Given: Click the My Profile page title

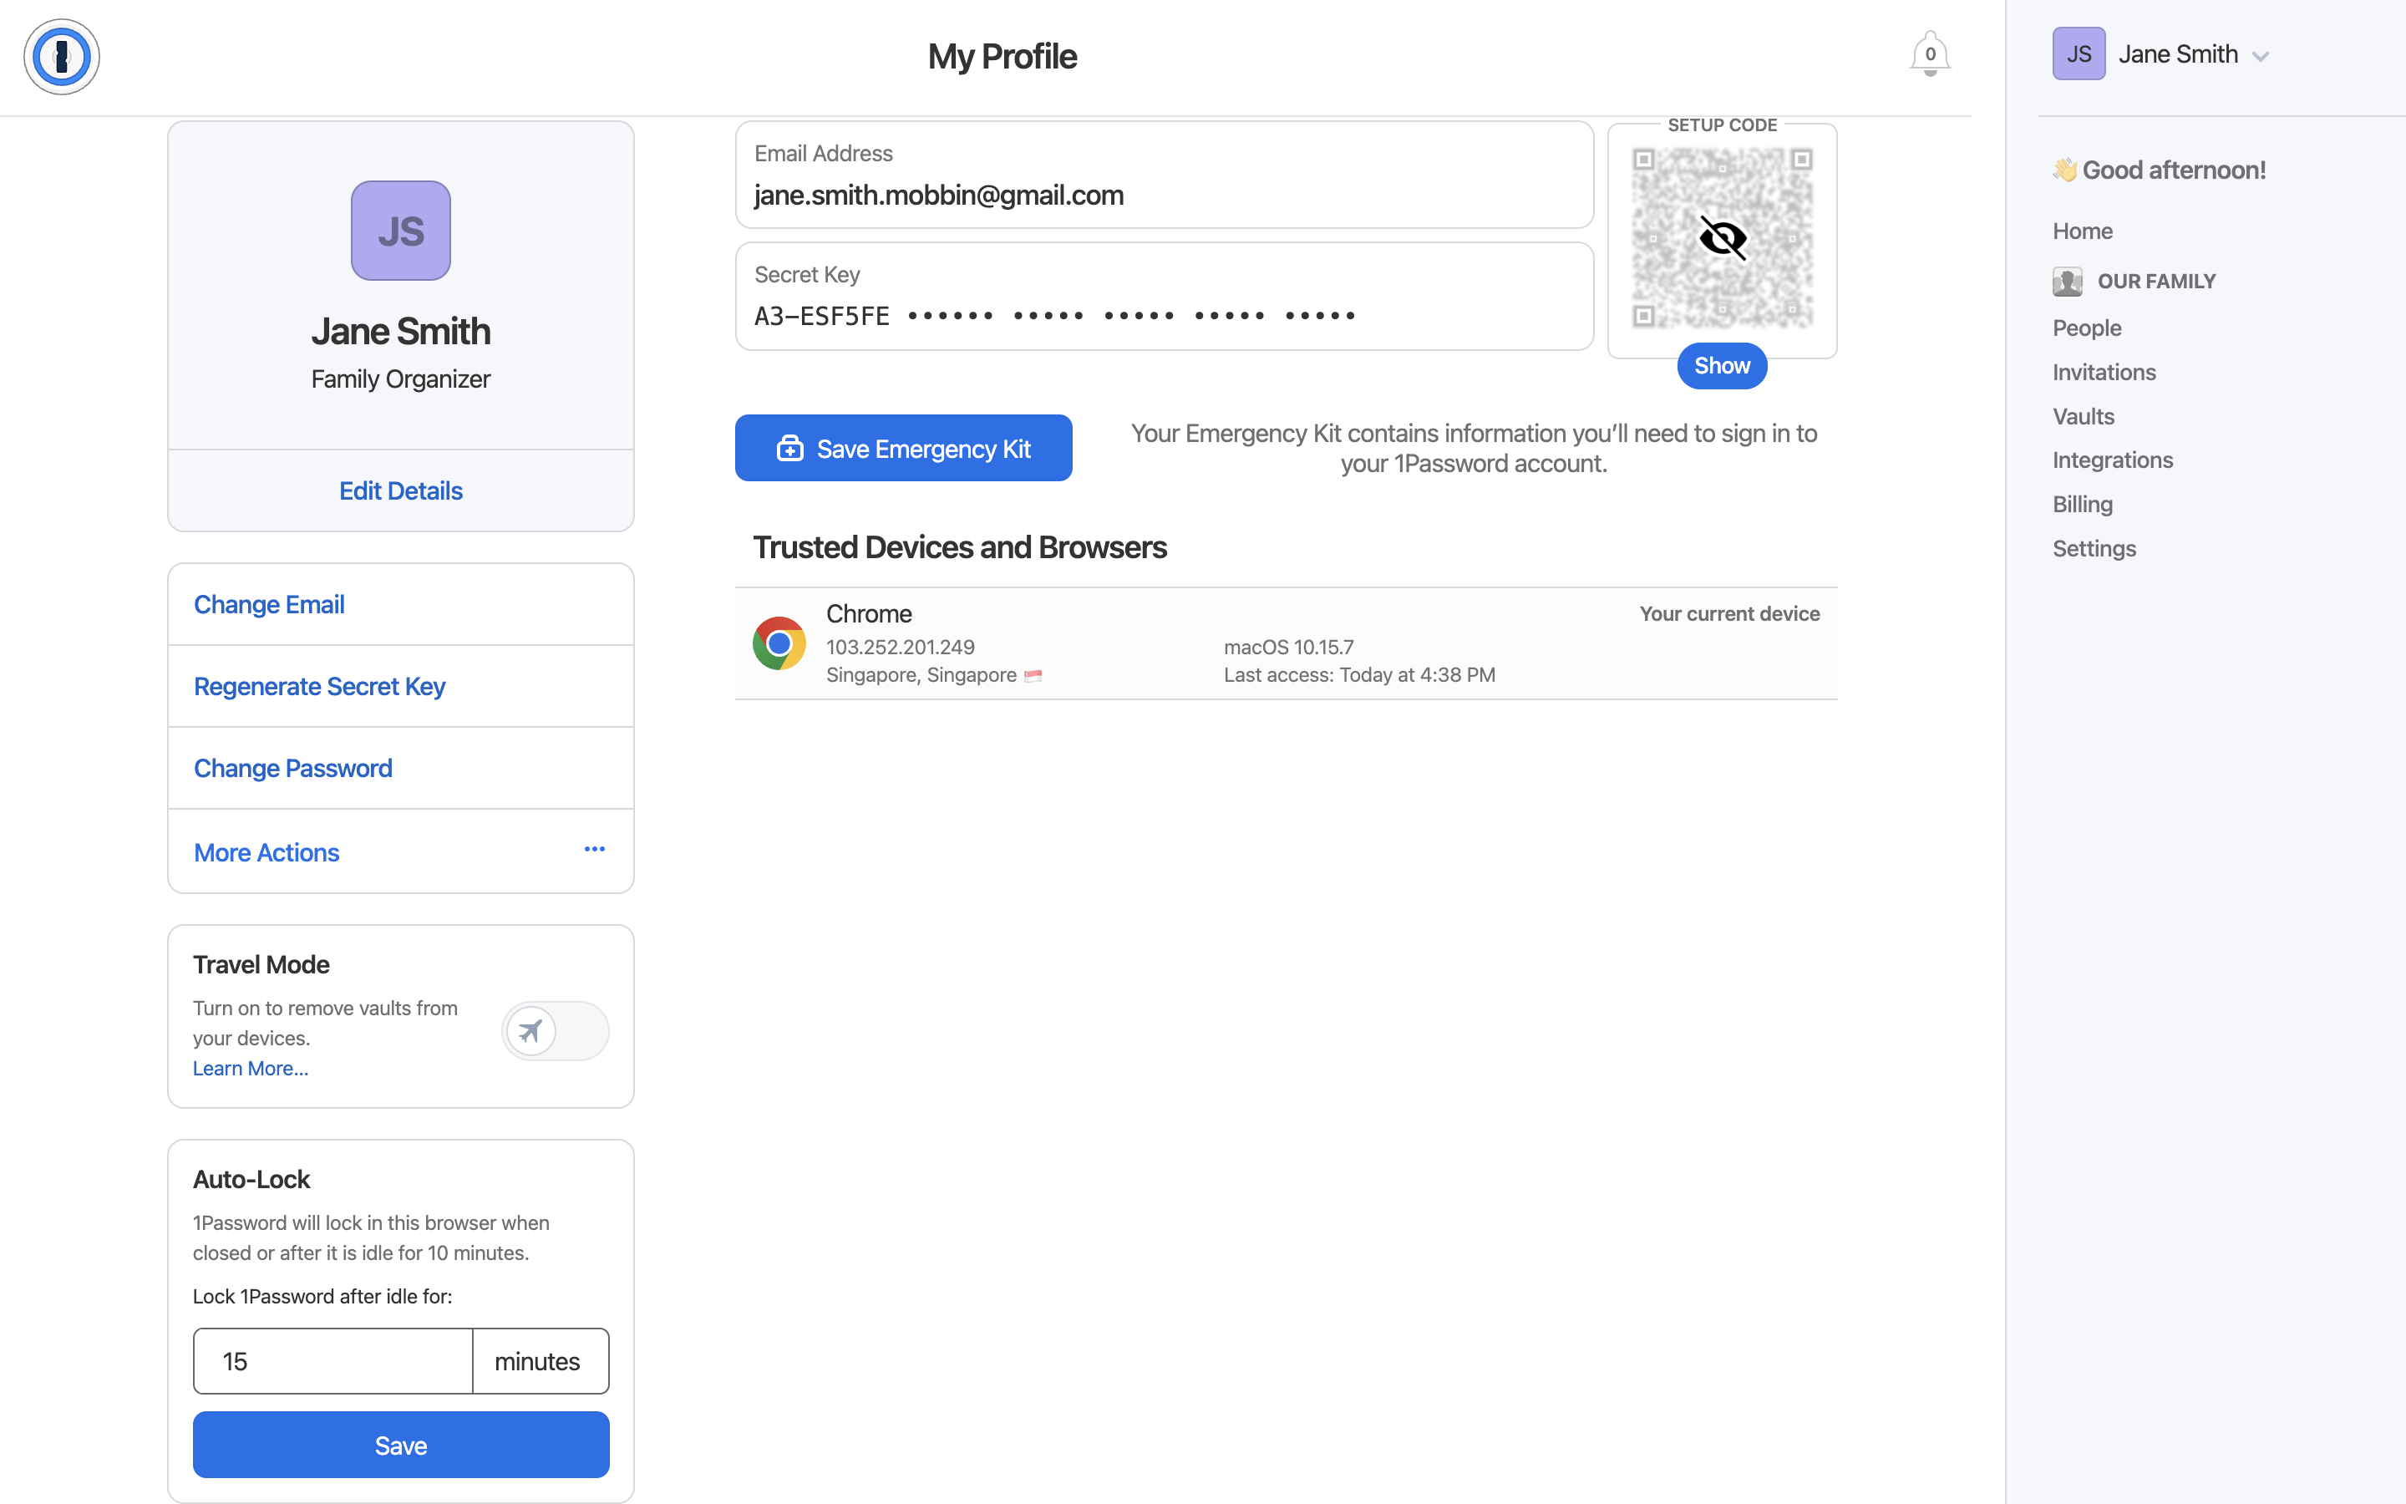Looking at the screenshot, I should coord(1002,57).
